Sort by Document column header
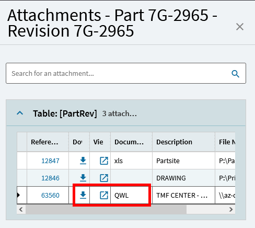This screenshot has height=228, width=255. pyautogui.click(x=131, y=142)
